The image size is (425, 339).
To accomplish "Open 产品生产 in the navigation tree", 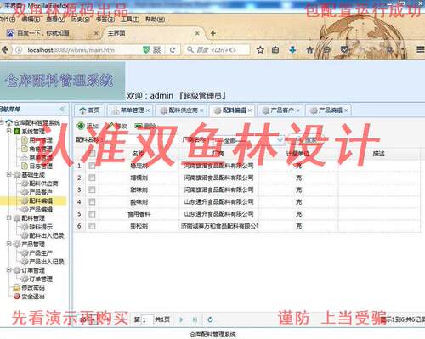I will click(41, 253).
